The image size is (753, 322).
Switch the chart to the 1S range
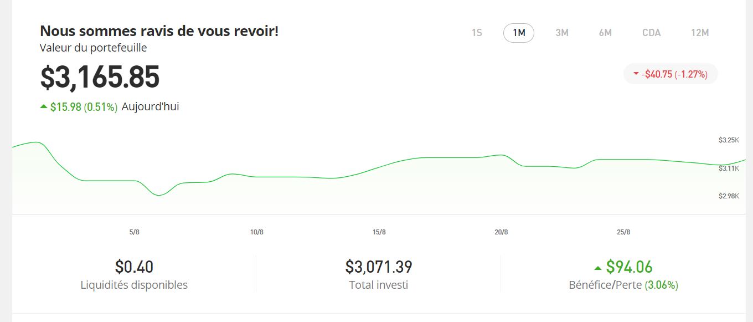pos(477,33)
